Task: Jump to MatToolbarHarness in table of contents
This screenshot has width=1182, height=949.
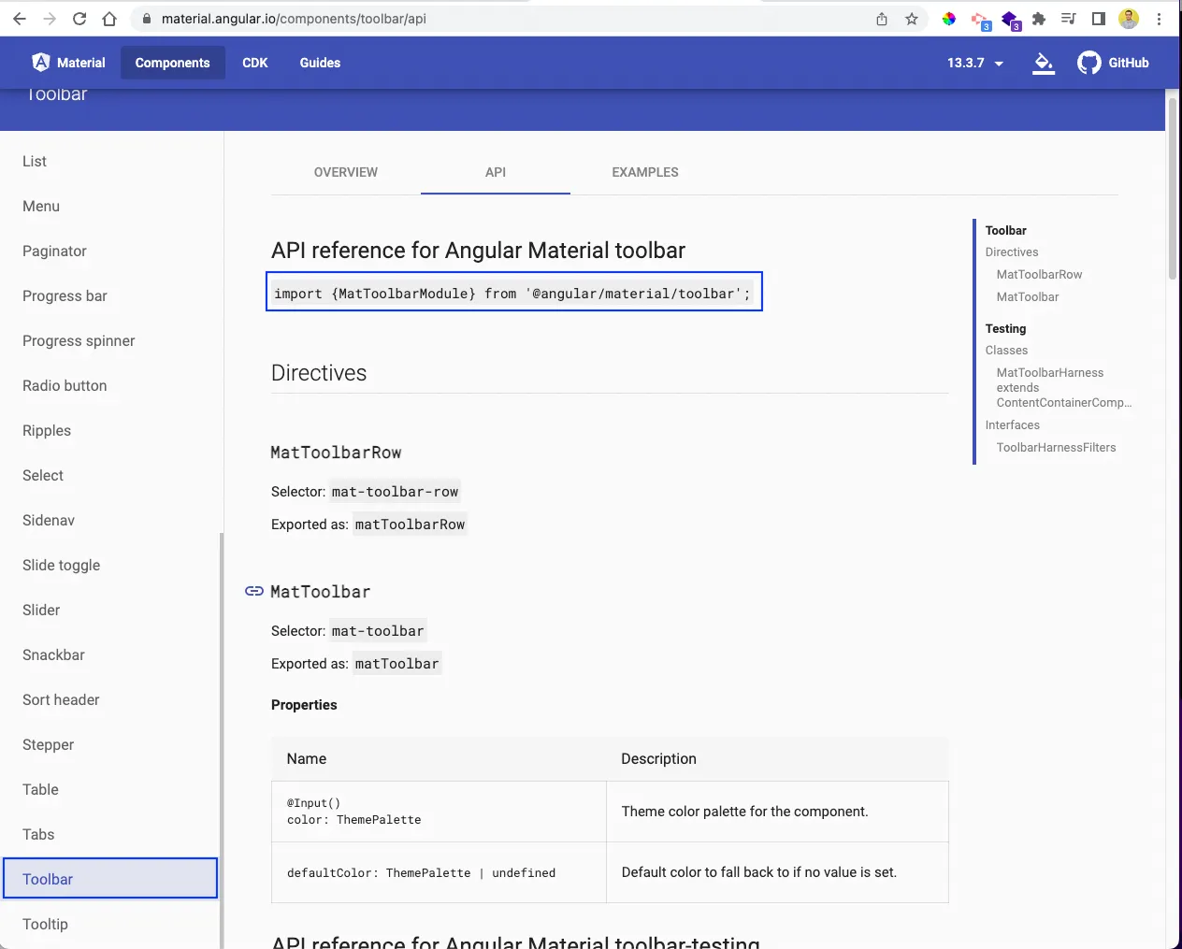Action: pyautogui.click(x=1064, y=387)
